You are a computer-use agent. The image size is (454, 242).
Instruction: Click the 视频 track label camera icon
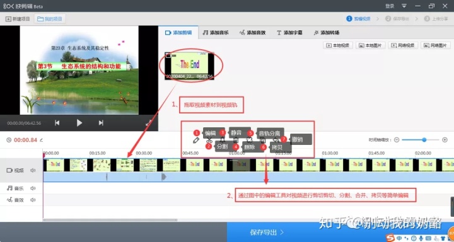pos(9,170)
